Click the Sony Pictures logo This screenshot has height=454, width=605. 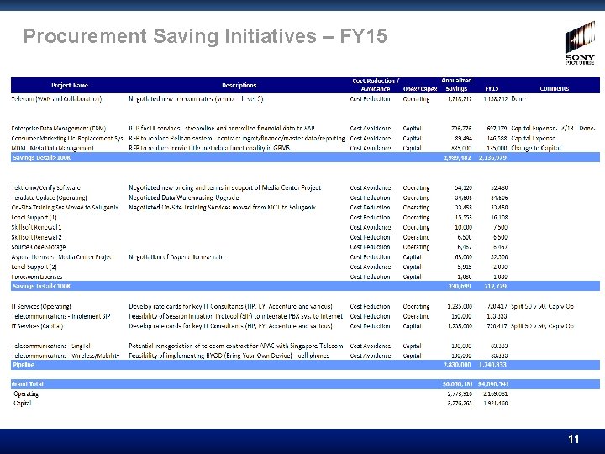click(x=580, y=43)
